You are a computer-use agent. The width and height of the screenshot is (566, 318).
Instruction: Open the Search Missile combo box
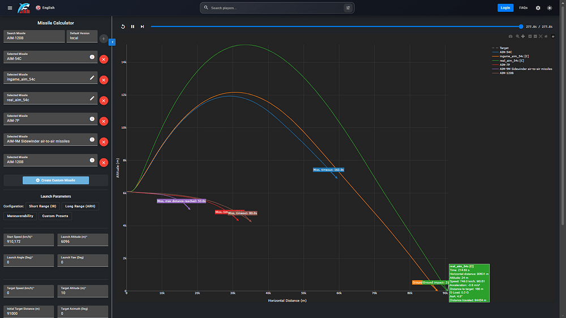(x=34, y=36)
